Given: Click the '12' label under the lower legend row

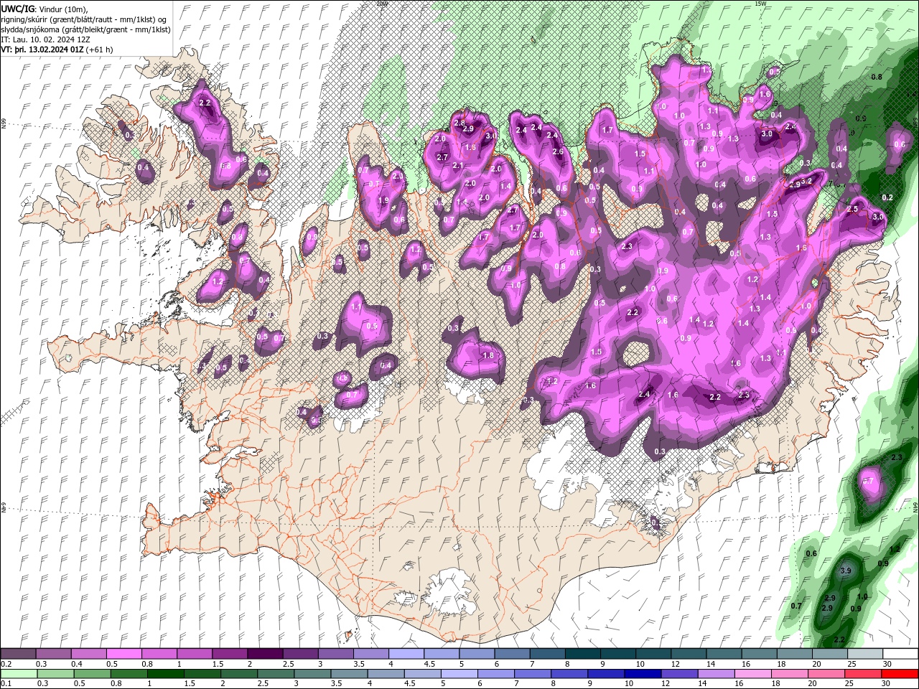Looking at the screenshot, I should (665, 684).
